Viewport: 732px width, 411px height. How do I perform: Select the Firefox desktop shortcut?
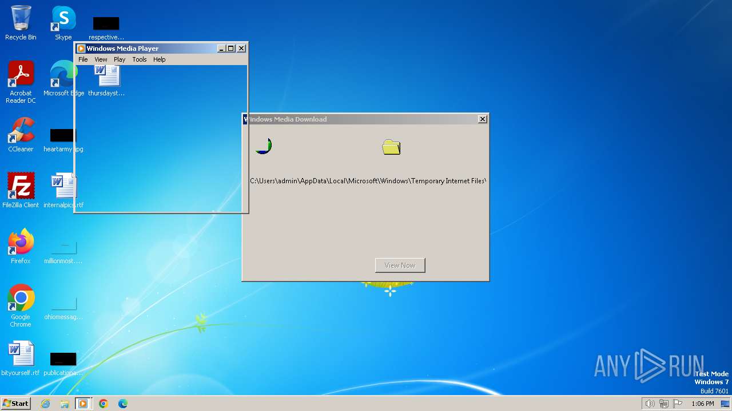point(21,247)
